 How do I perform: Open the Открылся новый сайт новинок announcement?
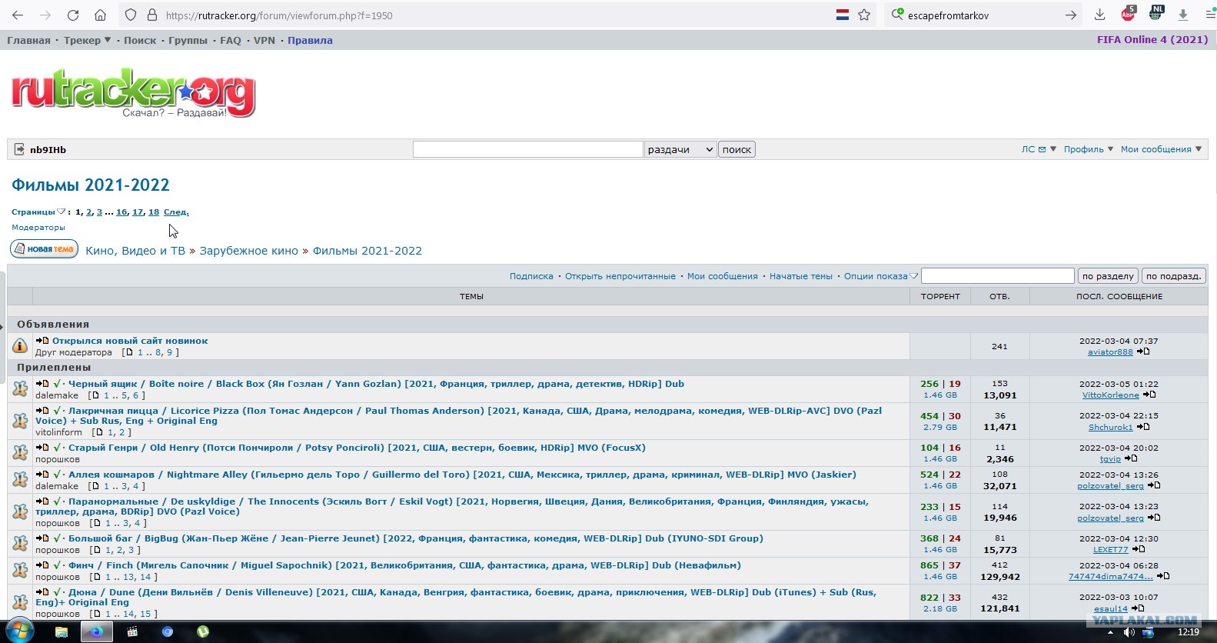(130, 341)
